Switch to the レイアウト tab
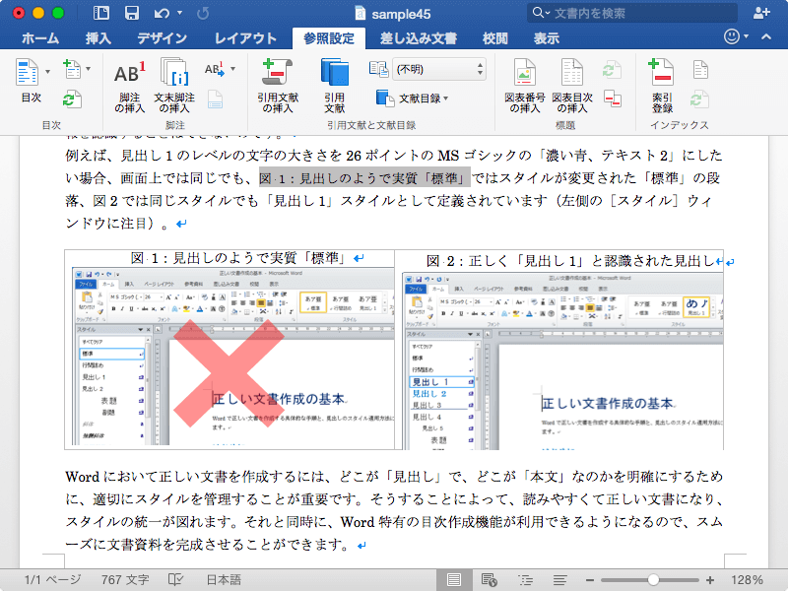 point(245,38)
